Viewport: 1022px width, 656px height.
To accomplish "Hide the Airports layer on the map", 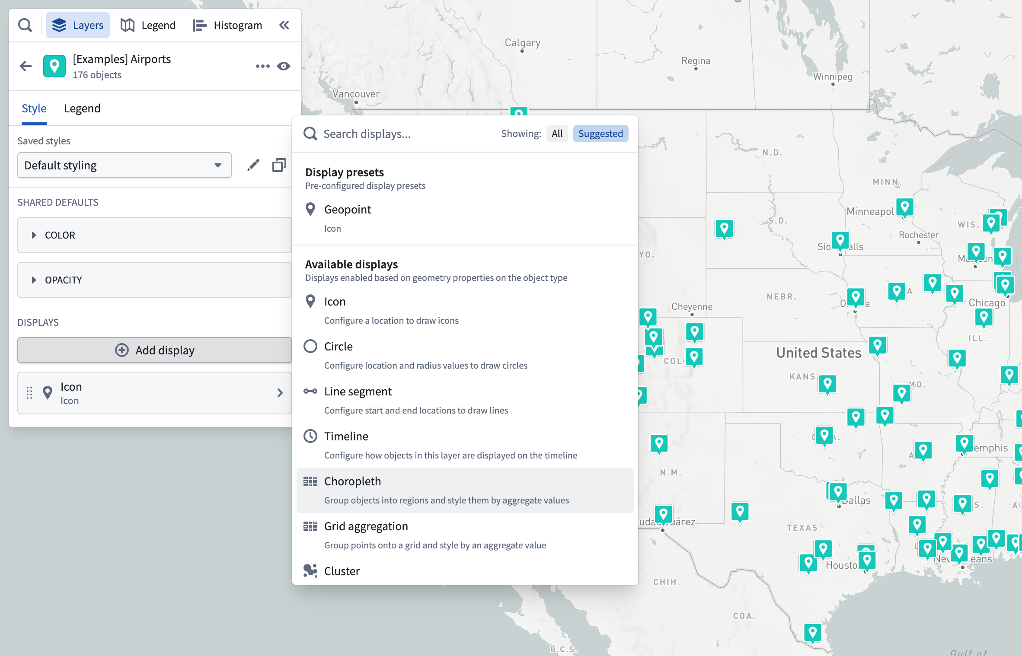I will point(284,66).
